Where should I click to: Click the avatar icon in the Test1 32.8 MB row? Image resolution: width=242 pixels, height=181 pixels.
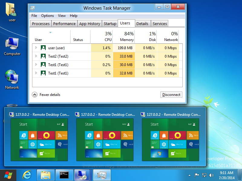pos(43,73)
